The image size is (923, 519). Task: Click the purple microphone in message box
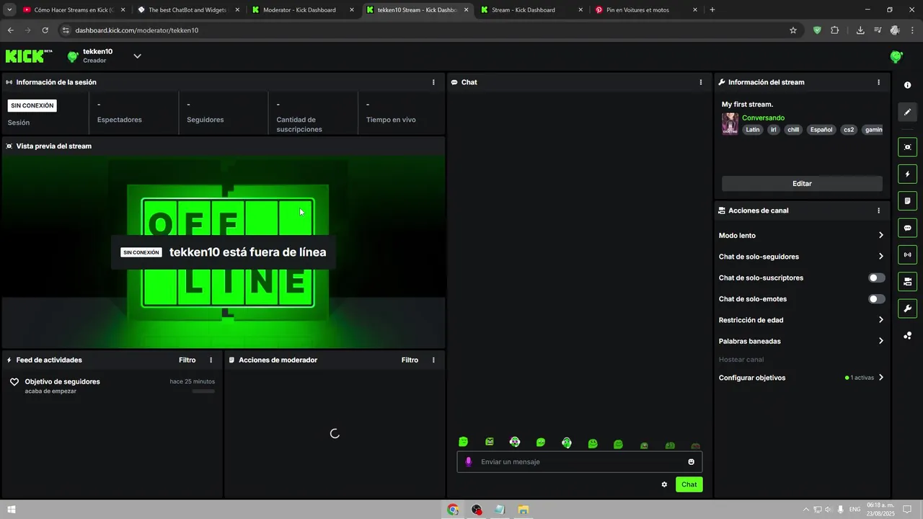[468, 461]
